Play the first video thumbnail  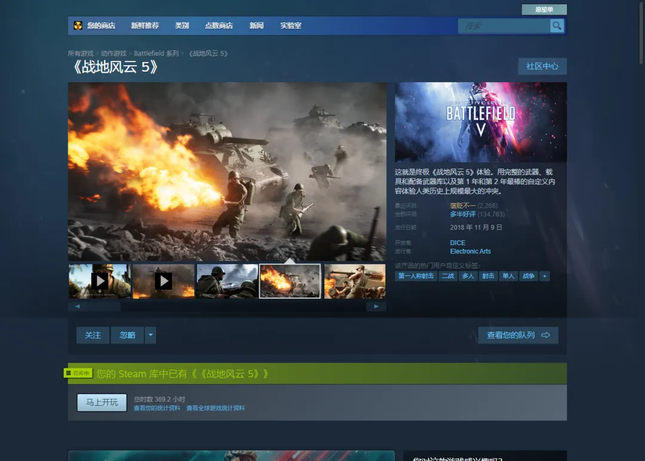[100, 281]
